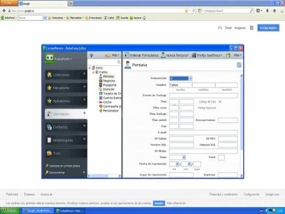Click the E-mail input field
The height and width of the screenshot is (214, 285).
[x=203, y=132]
